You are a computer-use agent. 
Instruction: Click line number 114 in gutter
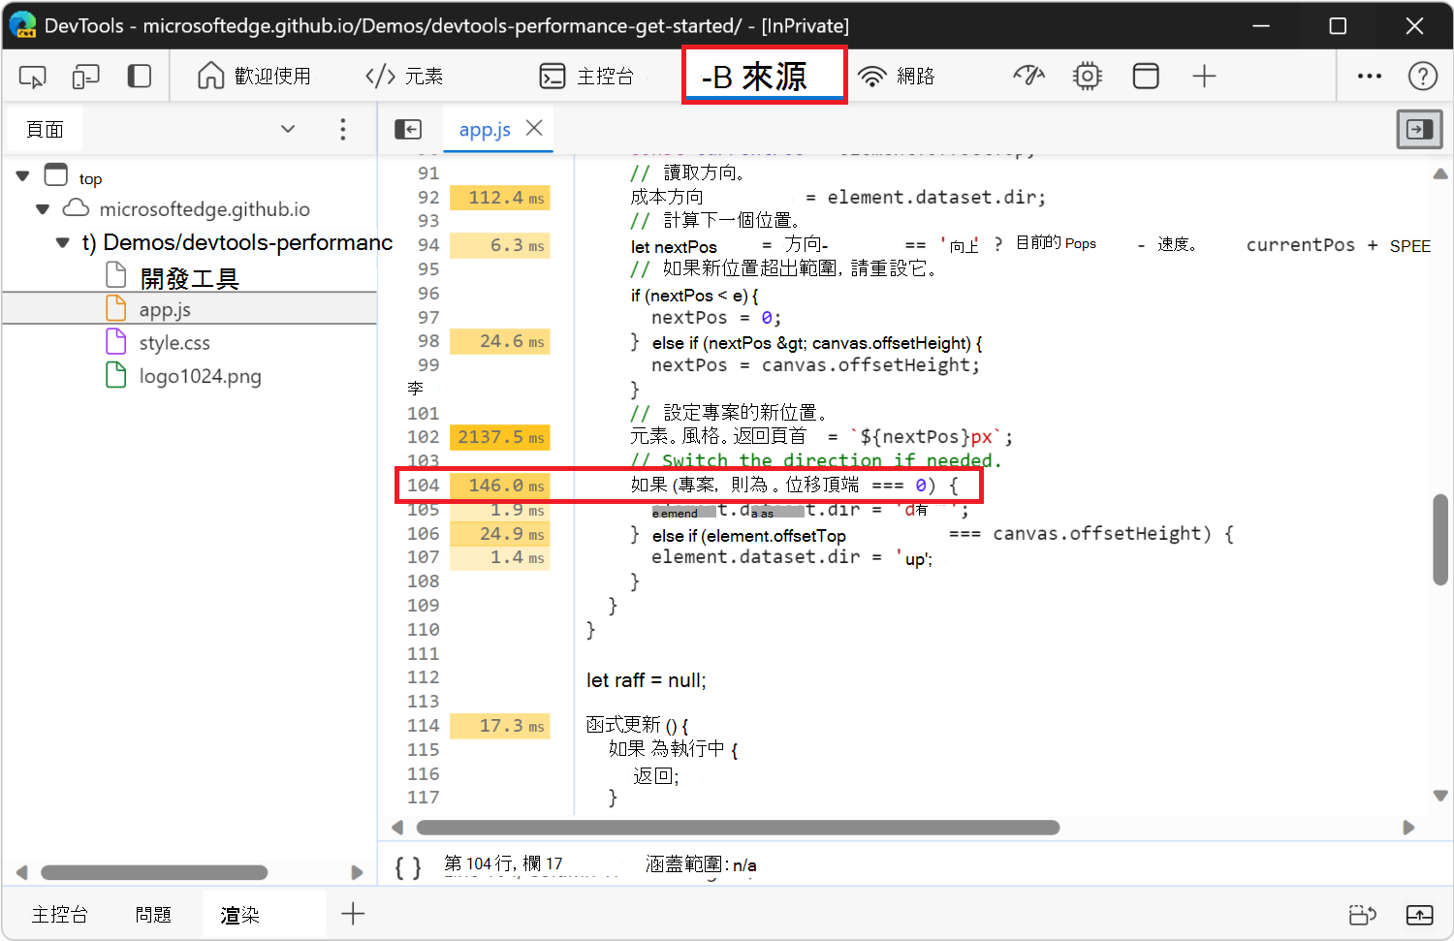(423, 726)
